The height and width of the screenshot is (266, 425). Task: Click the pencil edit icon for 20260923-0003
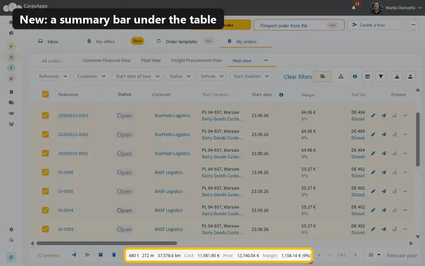(373, 115)
